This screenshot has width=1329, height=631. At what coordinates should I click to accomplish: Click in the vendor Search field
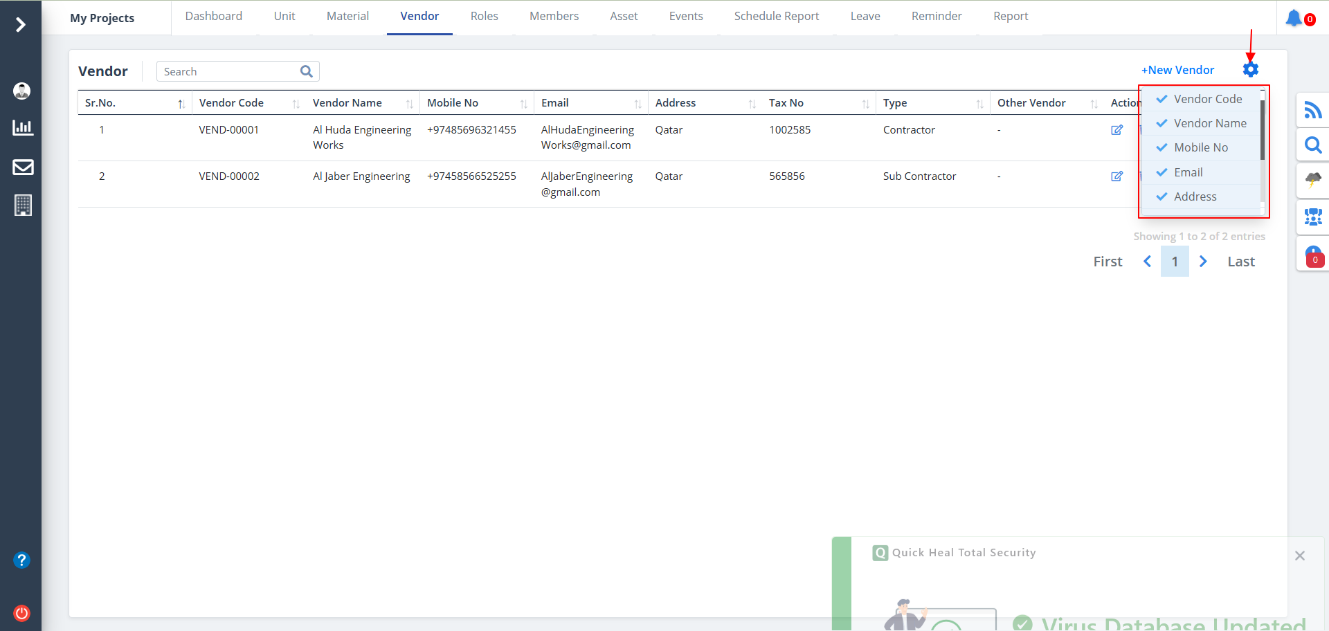[228, 72]
